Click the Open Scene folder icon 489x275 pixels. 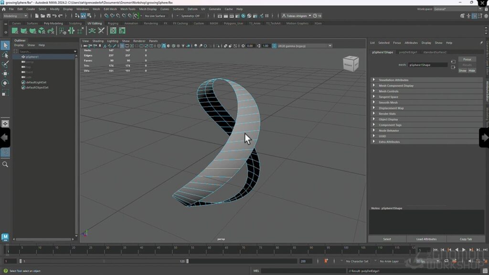(x=43, y=16)
